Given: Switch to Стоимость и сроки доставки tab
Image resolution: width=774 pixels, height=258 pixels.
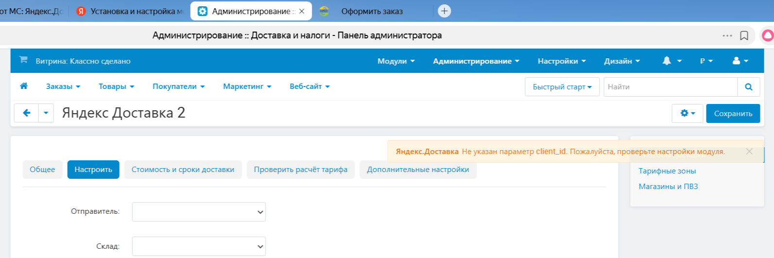Looking at the screenshot, I should click(183, 170).
